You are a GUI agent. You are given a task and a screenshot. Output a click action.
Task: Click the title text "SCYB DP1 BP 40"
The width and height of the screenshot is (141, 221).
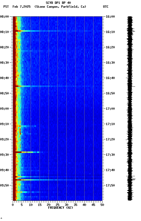[x=58, y=3]
